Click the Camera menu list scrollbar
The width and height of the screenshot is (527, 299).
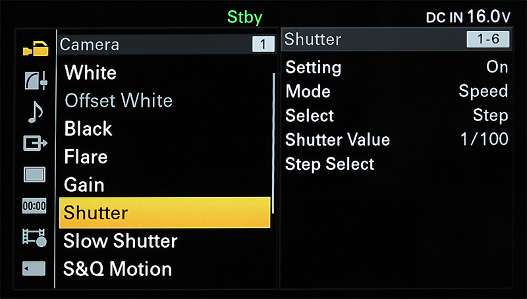pos(273,142)
